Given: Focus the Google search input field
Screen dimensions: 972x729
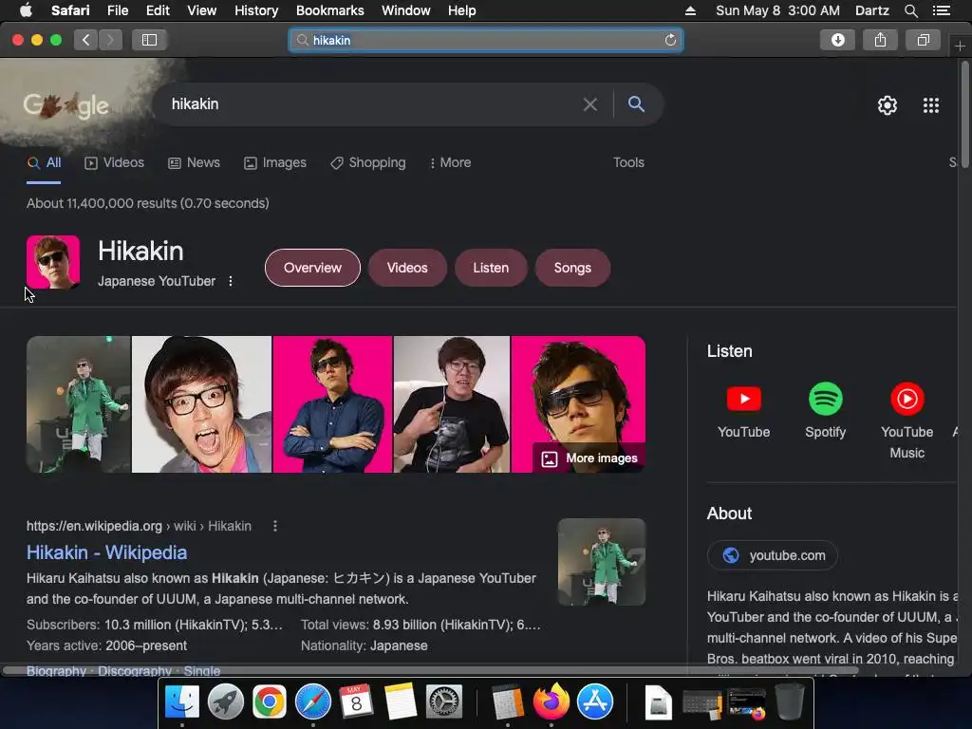Looking at the screenshot, I should 372,104.
